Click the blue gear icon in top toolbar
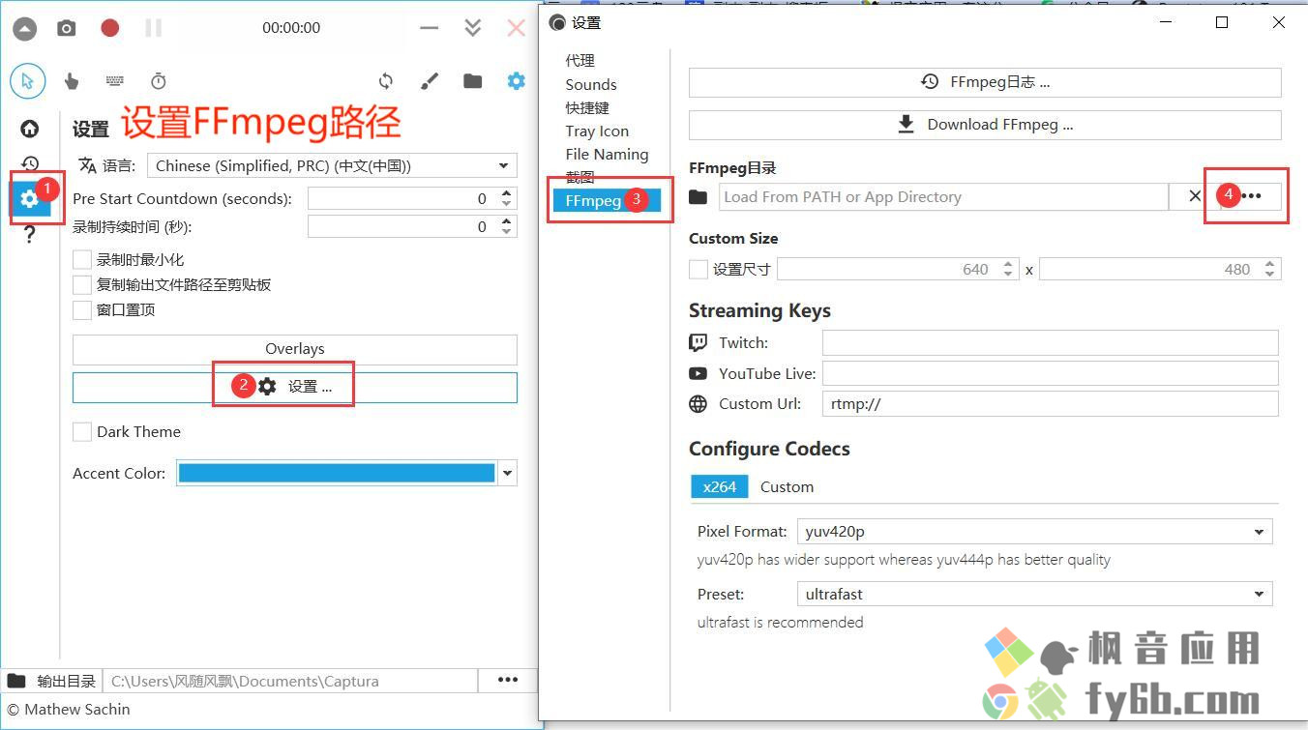The image size is (1308, 730). (x=517, y=81)
